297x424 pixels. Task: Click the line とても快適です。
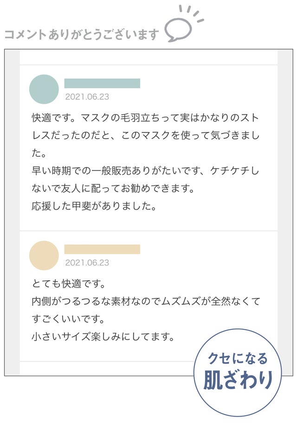coord(69,283)
